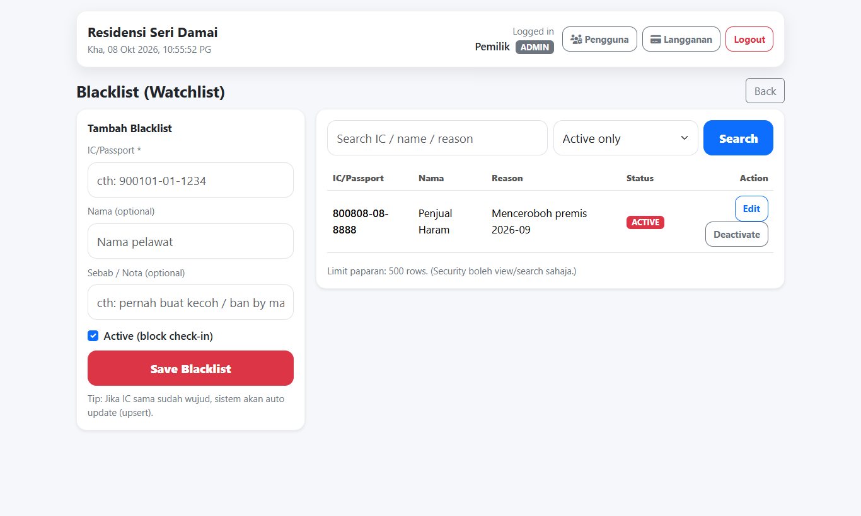Click the Residensi Seri Damai title
This screenshot has width=861, height=516.
click(153, 33)
